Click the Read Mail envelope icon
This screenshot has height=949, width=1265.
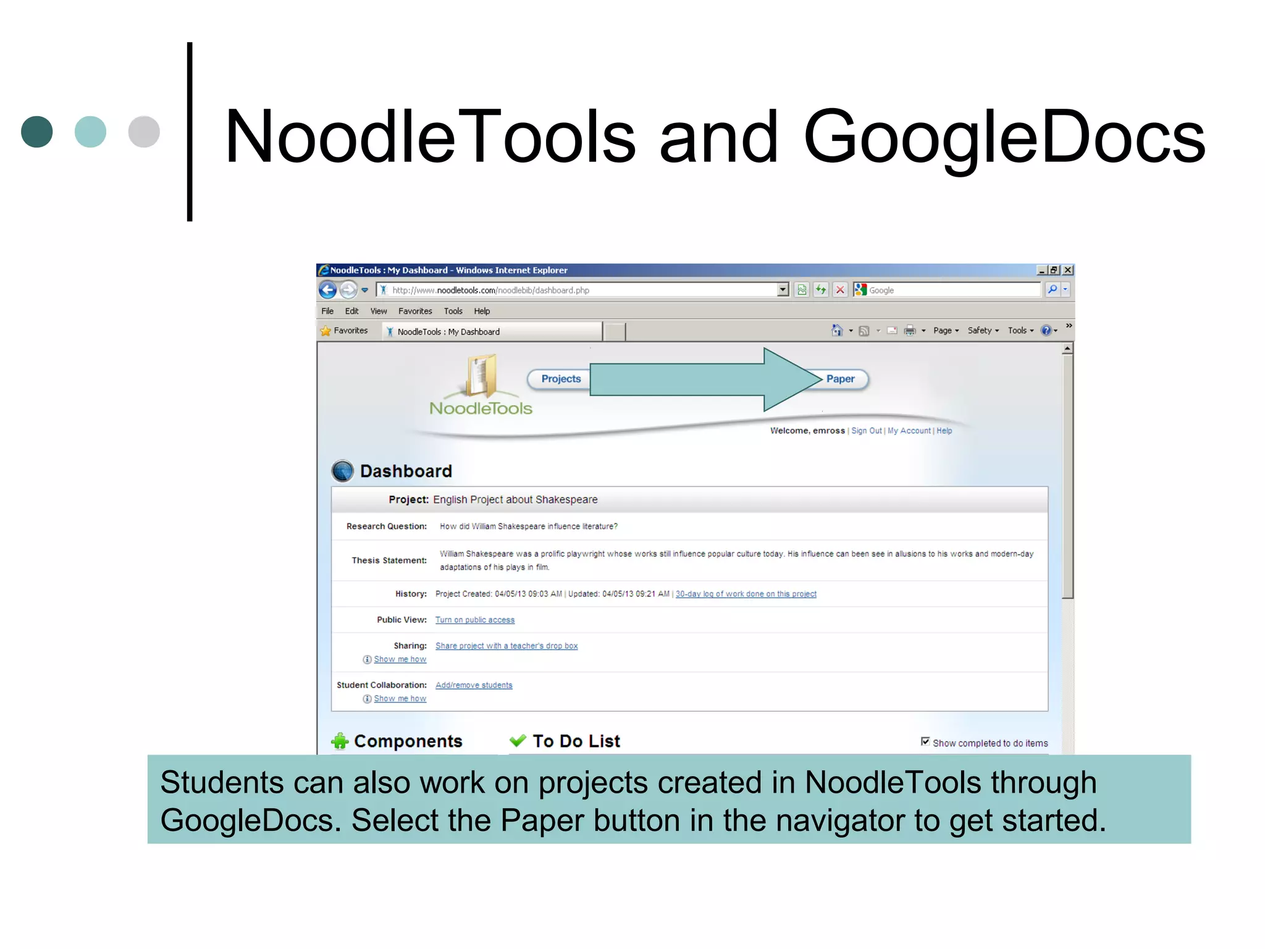pyautogui.click(x=892, y=331)
